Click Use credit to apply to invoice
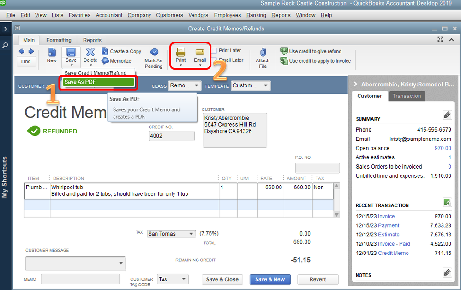 316,61
